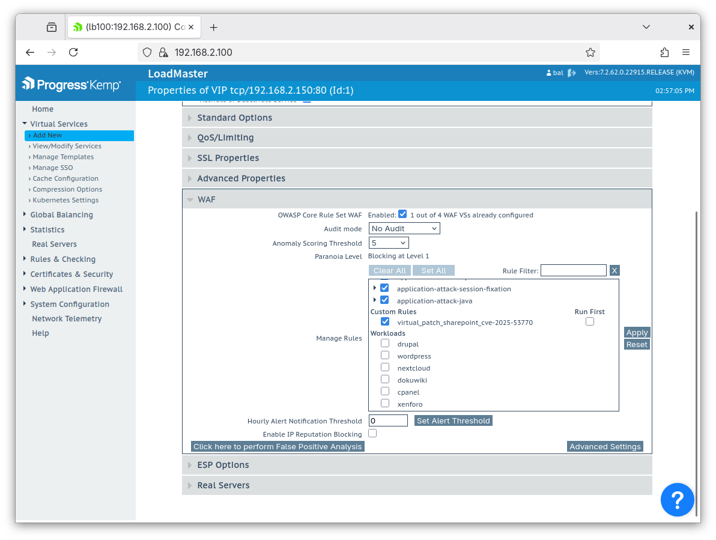Click to perform False Positive Analysis
716x540 pixels.
278,446
